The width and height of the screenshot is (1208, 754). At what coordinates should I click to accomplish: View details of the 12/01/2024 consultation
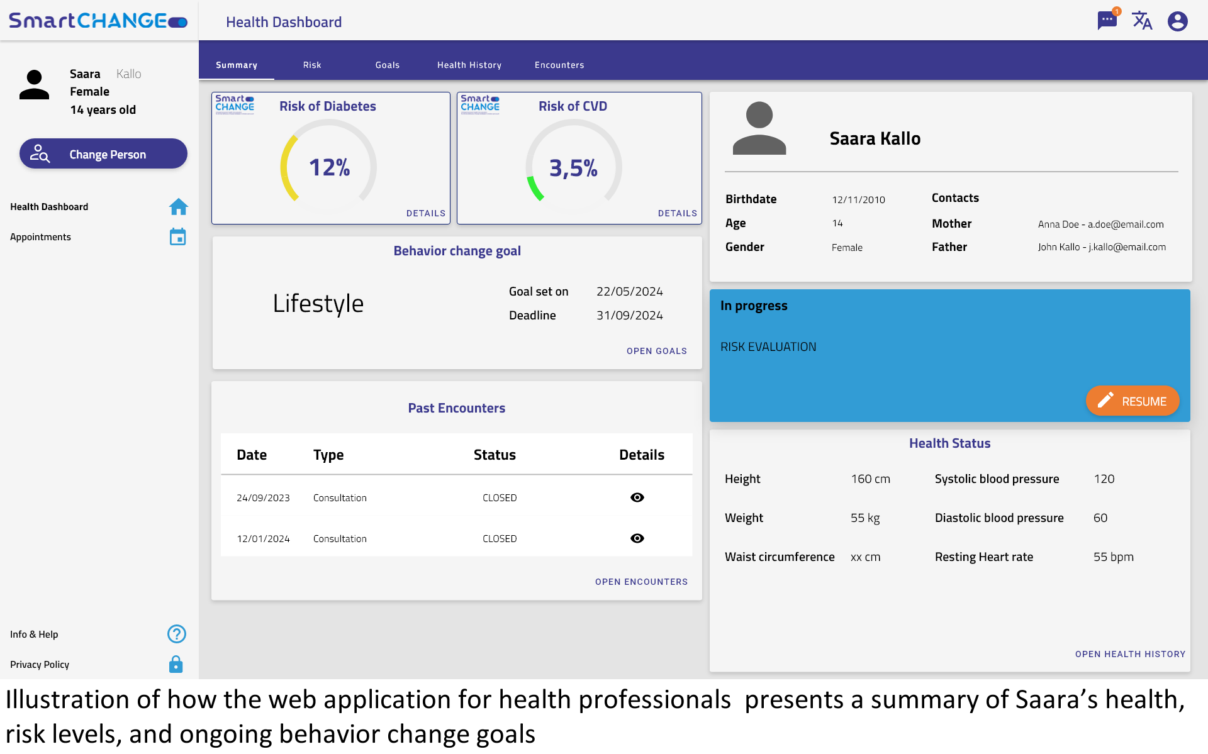tap(637, 538)
